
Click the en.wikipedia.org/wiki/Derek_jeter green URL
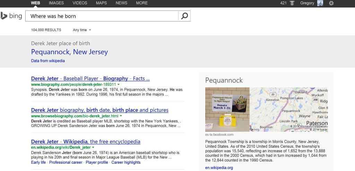(61, 148)
